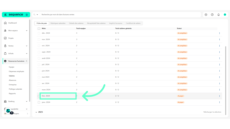Switch to the Récapitulatif des salaires tab
Image resolution: width=230 pixels, height=129 pixels.
coord(96,23)
